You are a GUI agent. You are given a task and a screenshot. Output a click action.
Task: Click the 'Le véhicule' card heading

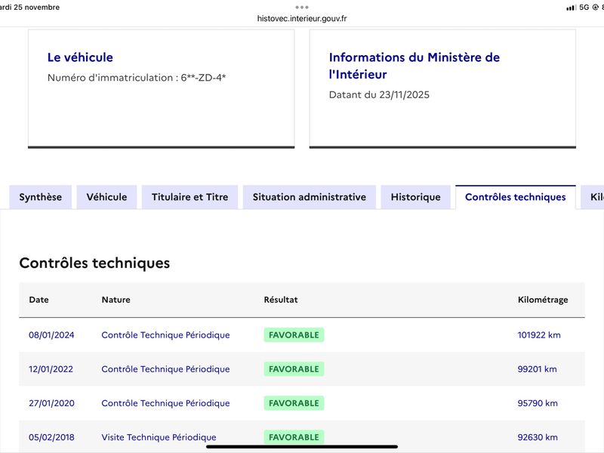(80, 57)
